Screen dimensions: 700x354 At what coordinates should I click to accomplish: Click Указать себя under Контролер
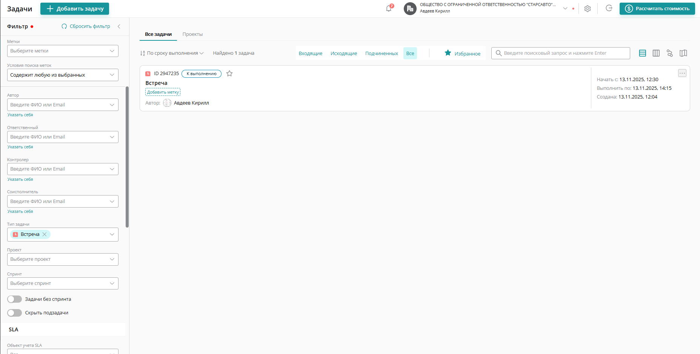click(x=20, y=179)
